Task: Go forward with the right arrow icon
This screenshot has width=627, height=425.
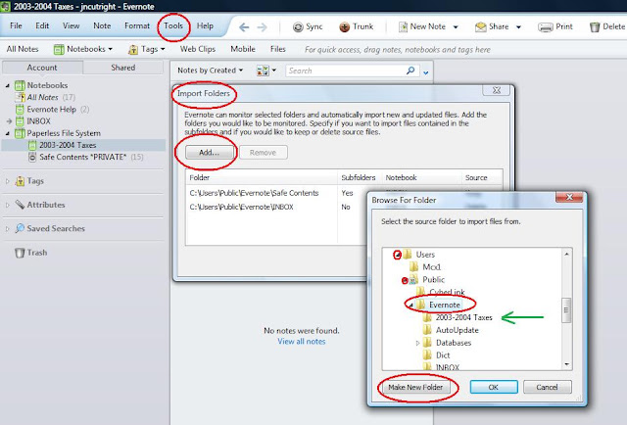Action: (x=262, y=27)
